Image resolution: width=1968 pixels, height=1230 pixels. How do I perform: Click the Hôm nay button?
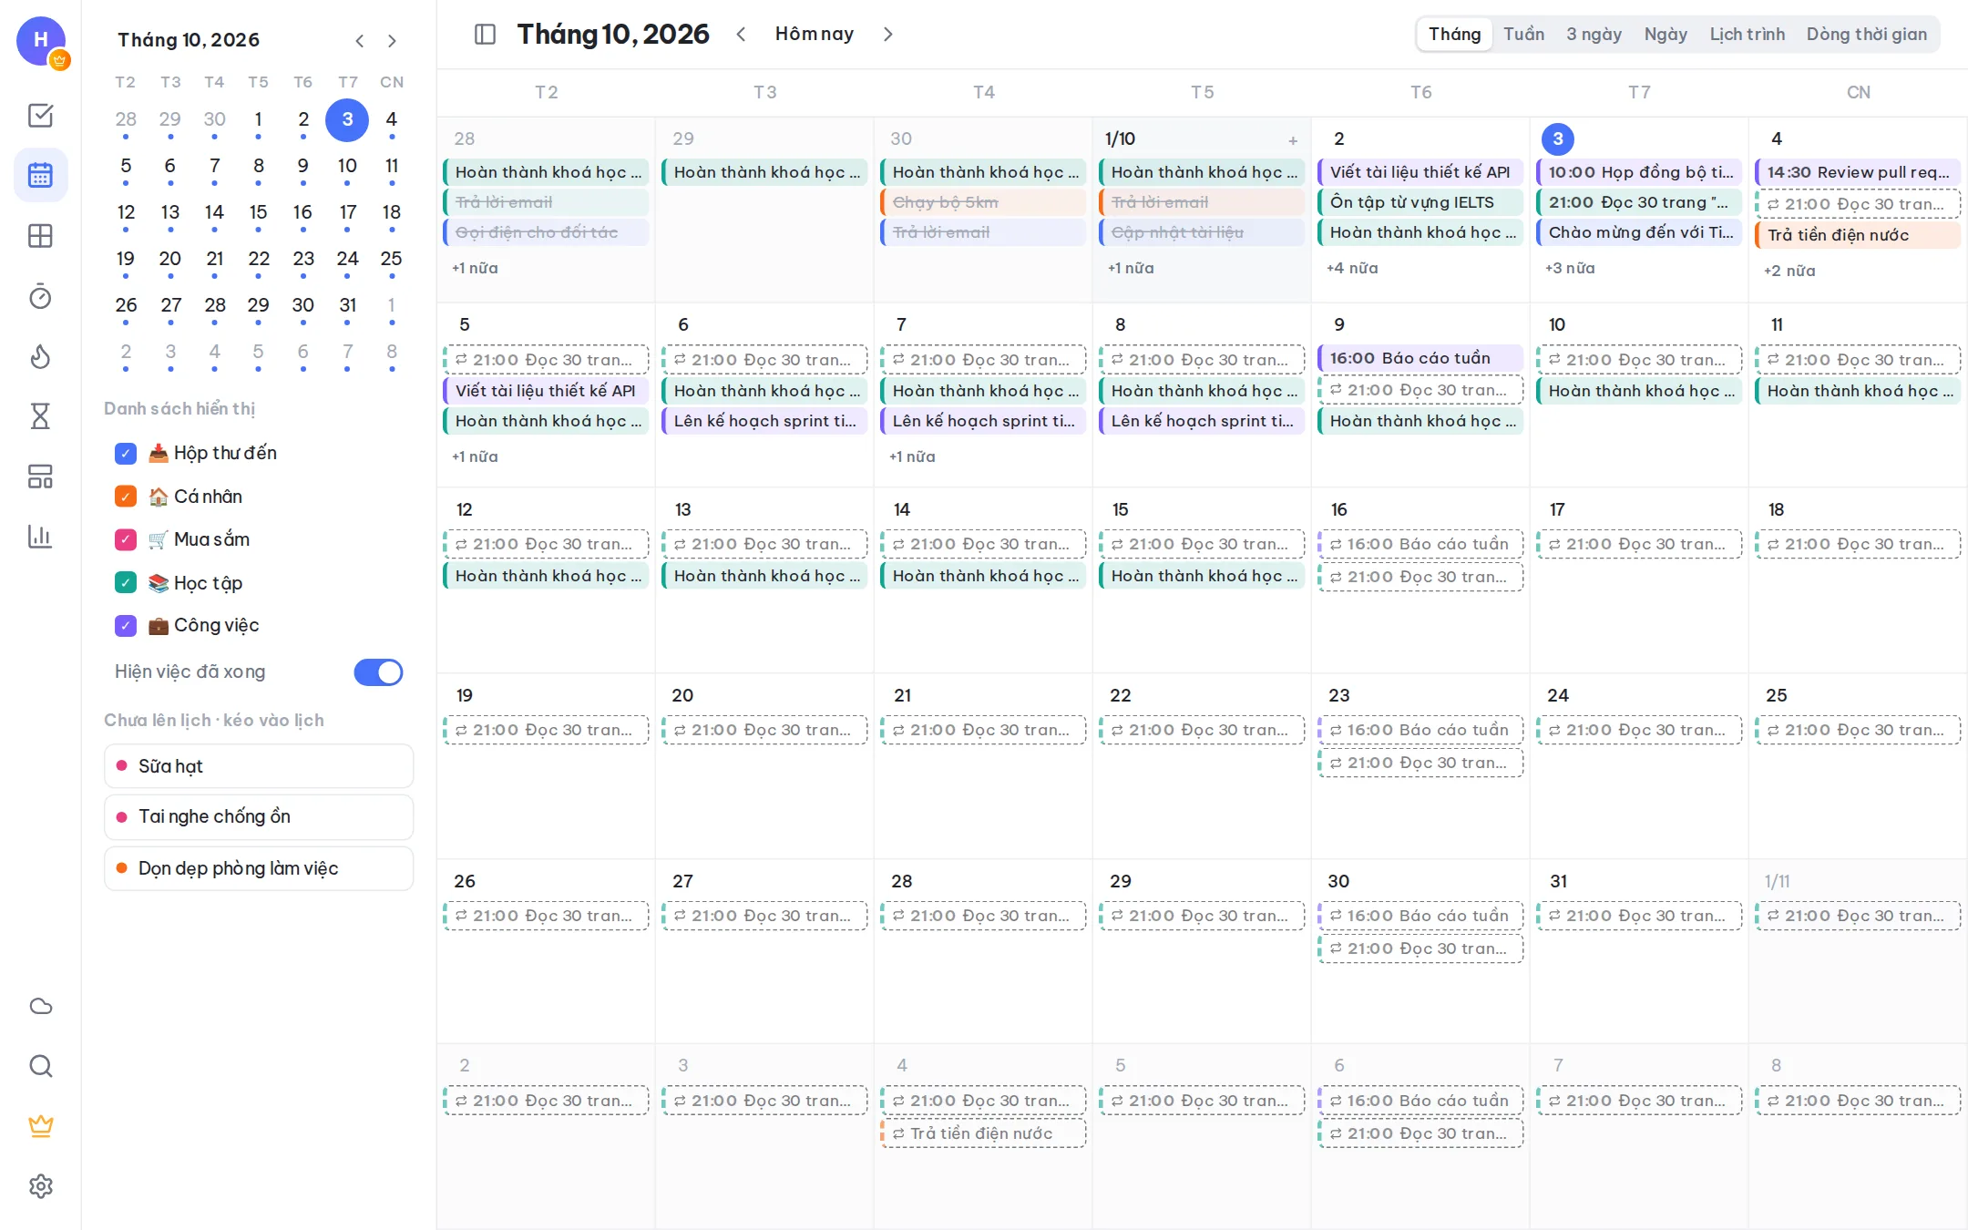click(815, 35)
